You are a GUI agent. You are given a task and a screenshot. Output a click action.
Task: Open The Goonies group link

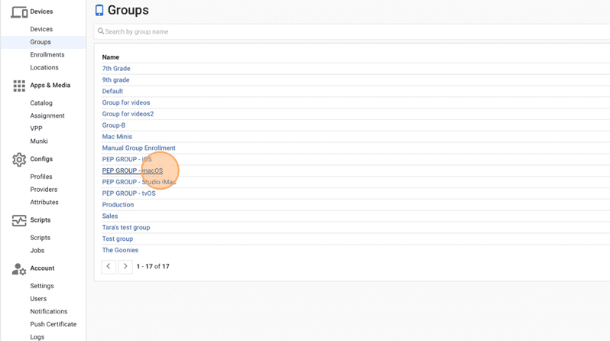(120, 250)
